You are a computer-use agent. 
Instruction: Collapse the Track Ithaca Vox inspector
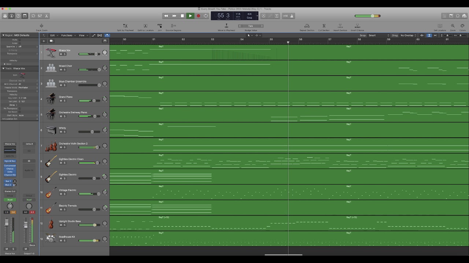click(x=3, y=68)
